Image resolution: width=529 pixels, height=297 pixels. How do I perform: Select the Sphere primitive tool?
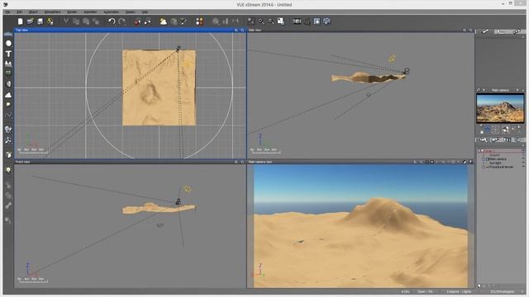(x=8, y=43)
